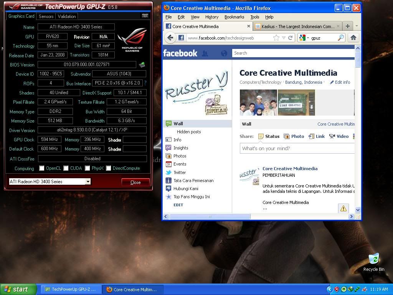Click the Facebook friend requests icon
Viewport: 393px width, 295px height.
tap(205, 53)
